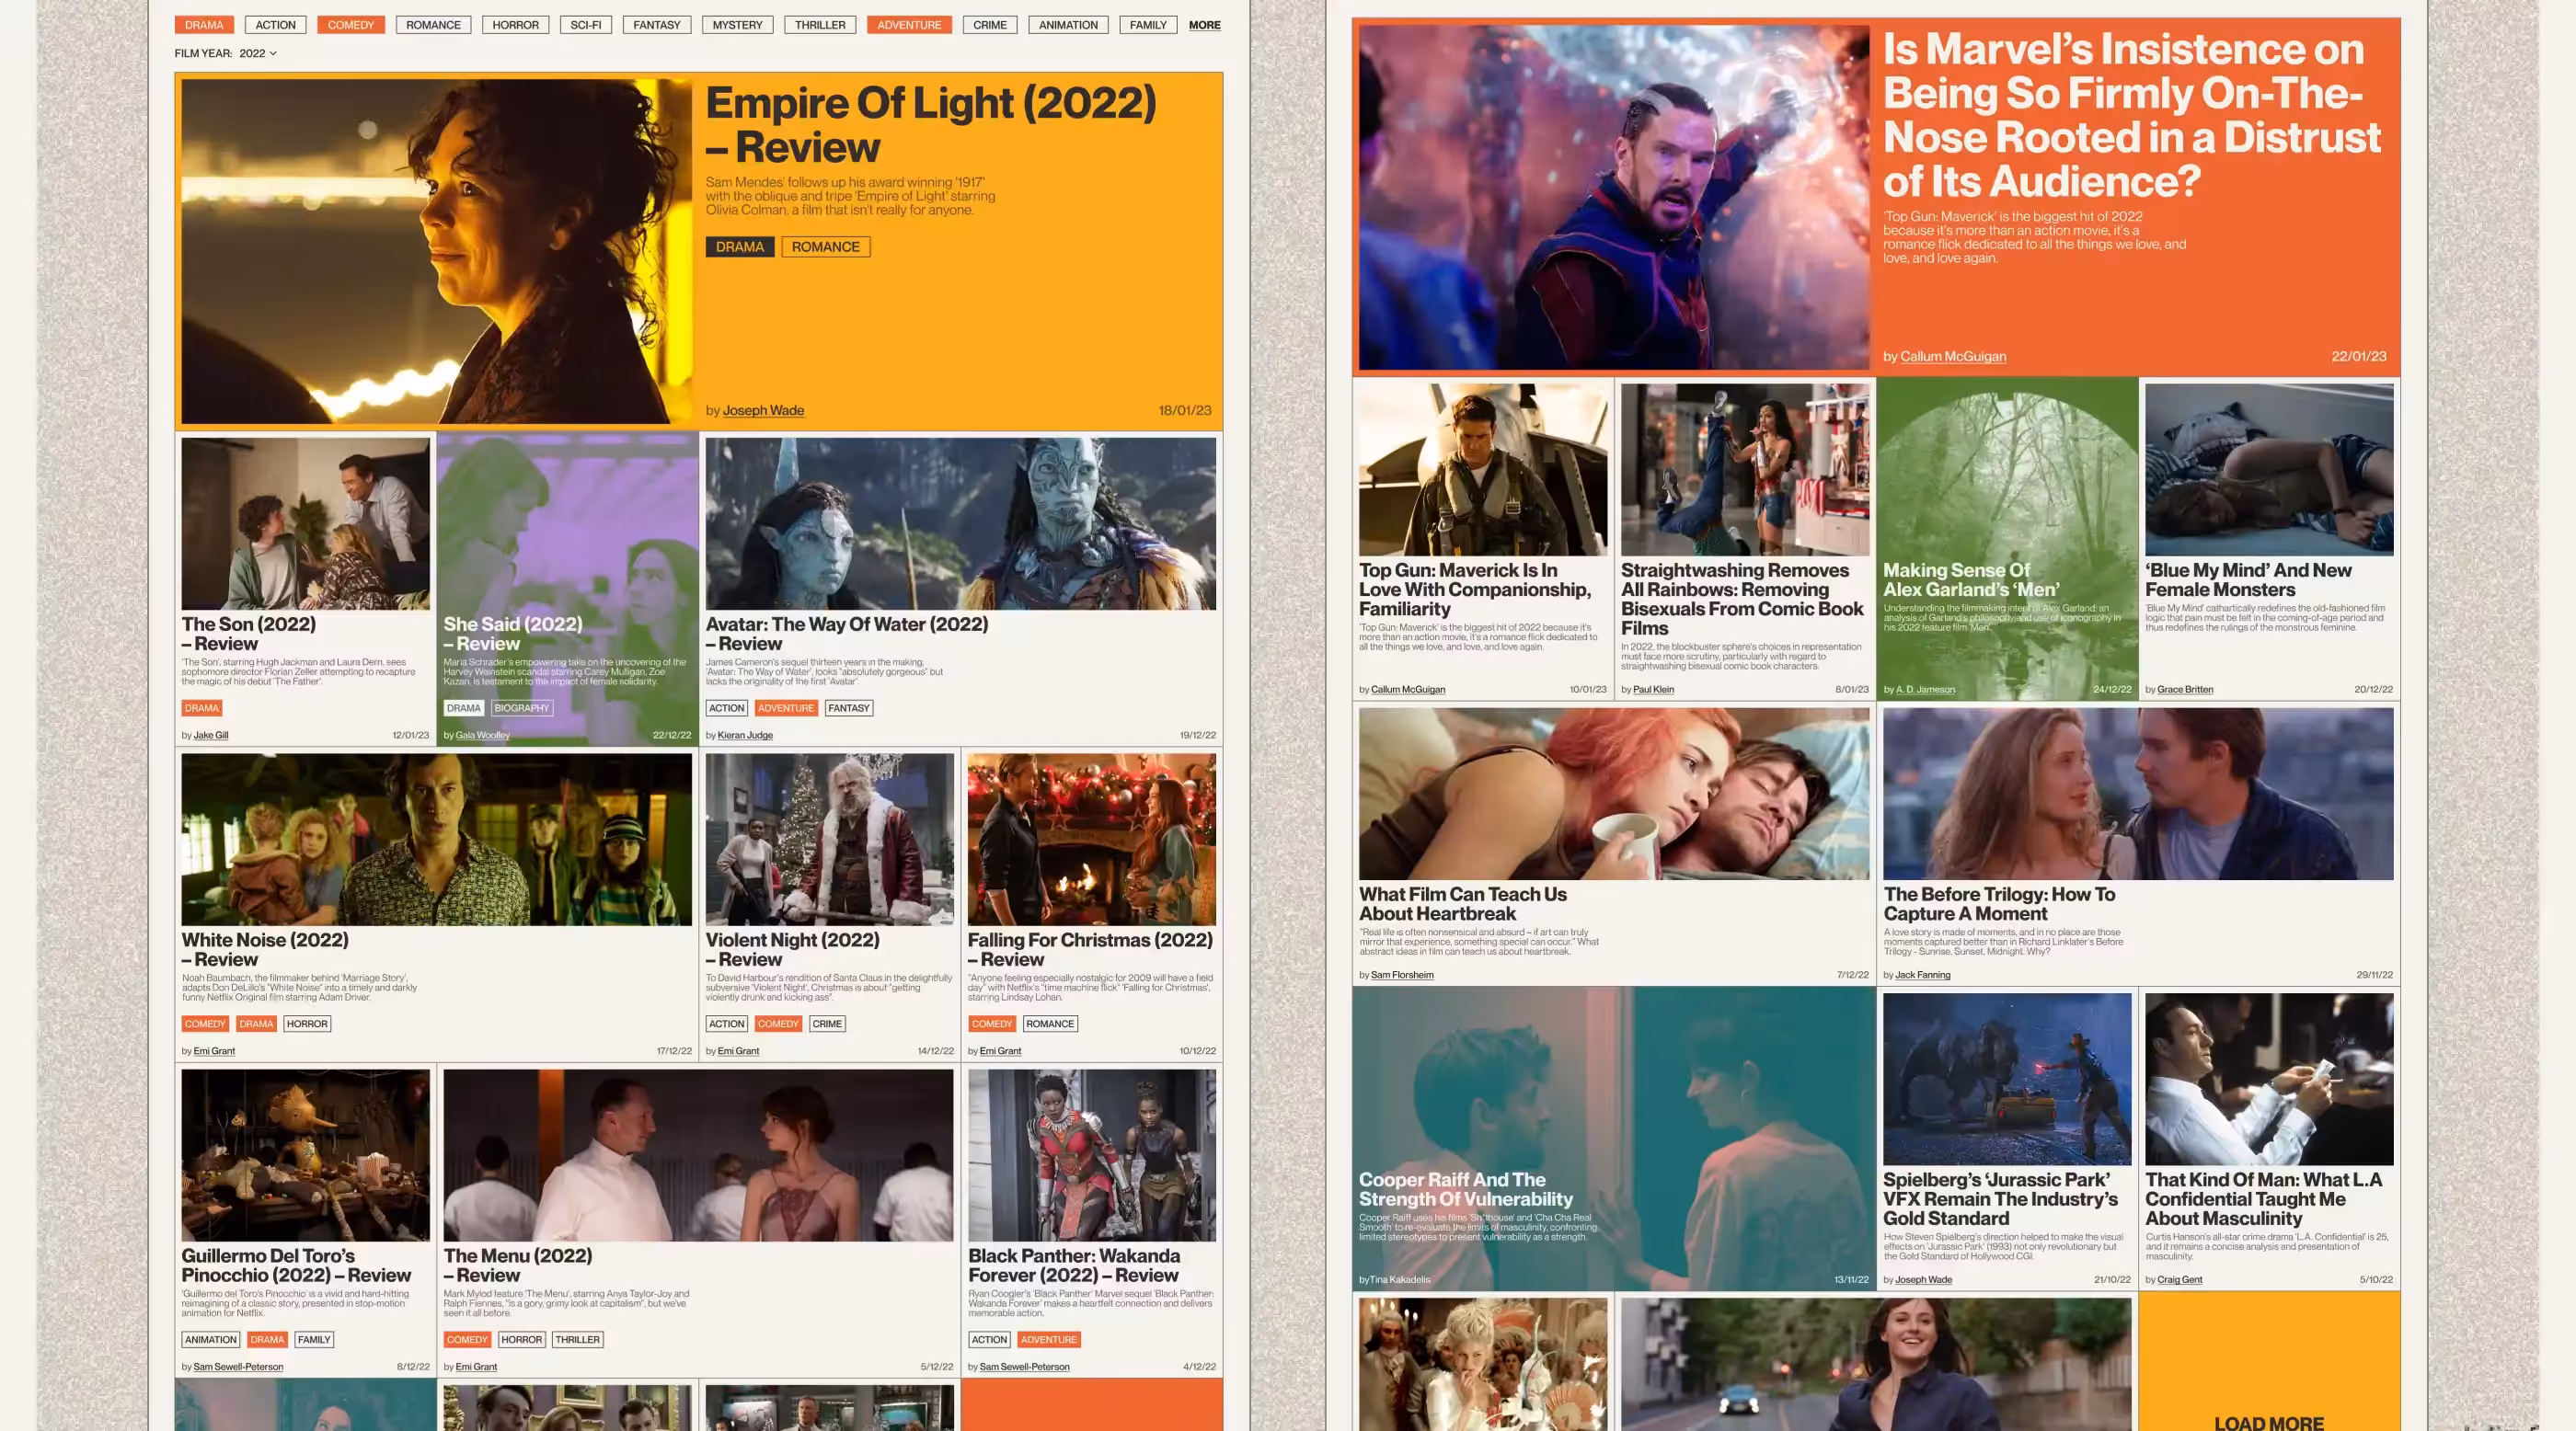Toggle the FAMILY genre filter

1148,25
